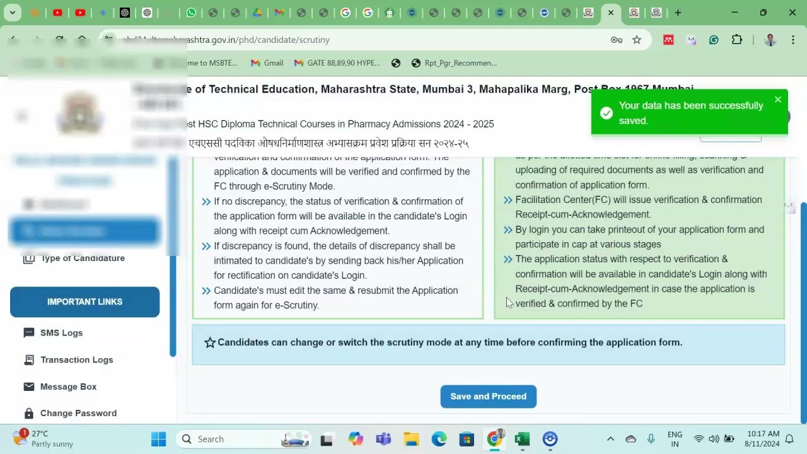Open the Chrome profile avatar

click(770, 40)
